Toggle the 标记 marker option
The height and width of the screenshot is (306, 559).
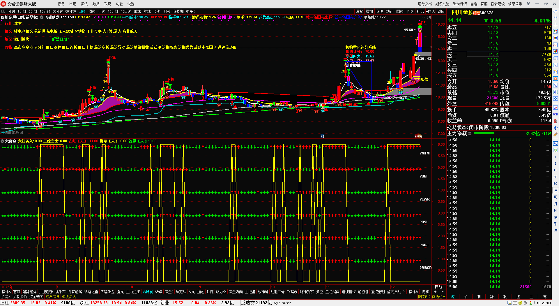[x=420, y=11]
